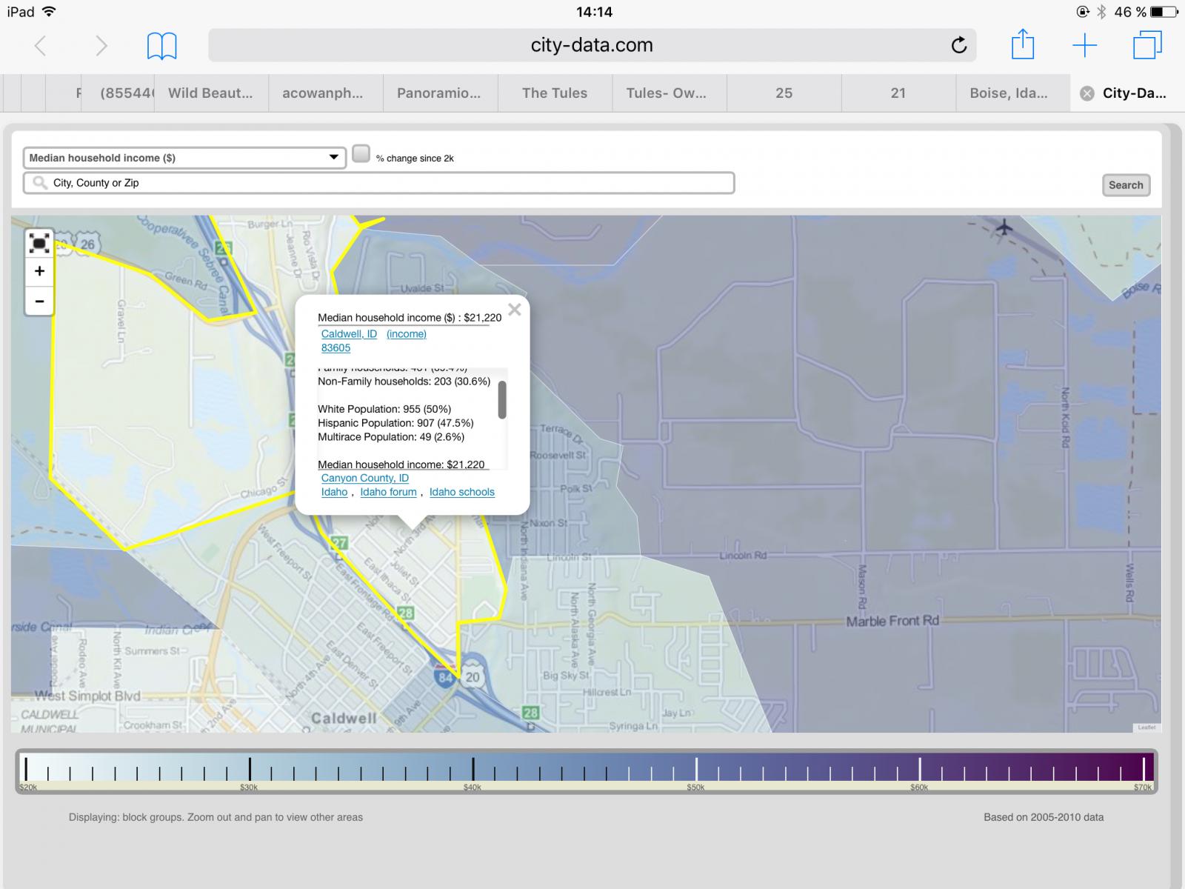Click the popup details scrollbar thumb
Screen dimensions: 1185x889
point(502,400)
